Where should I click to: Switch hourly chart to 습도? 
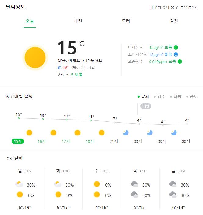tap(192, 97)
